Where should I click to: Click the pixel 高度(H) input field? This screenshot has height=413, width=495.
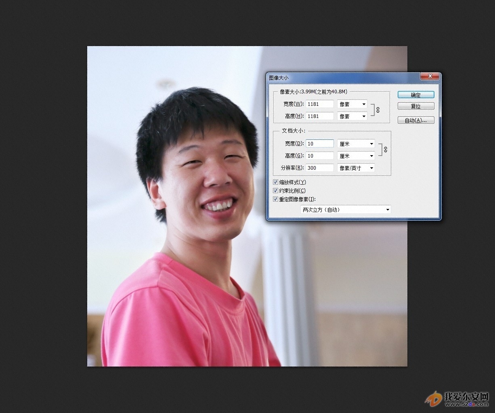pos(320,116)
